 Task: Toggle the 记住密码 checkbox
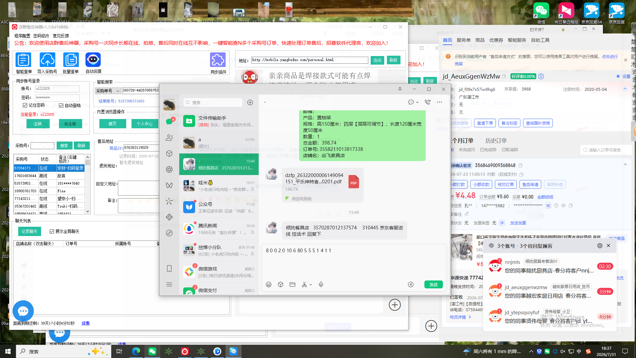tap(25, 105)
